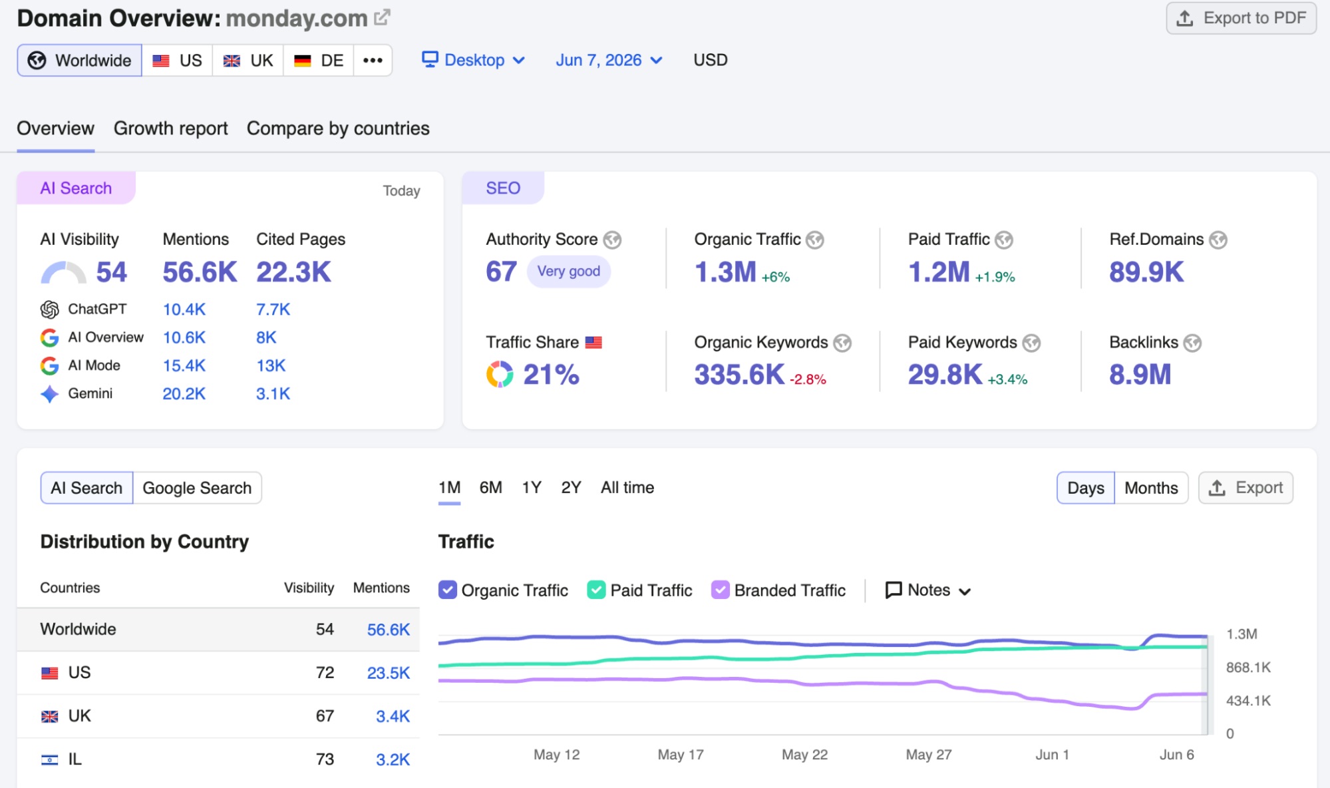Click the Traffic Share donut chart icon
Viewport: 1330px width, 788px height.
tap(500, 374)
